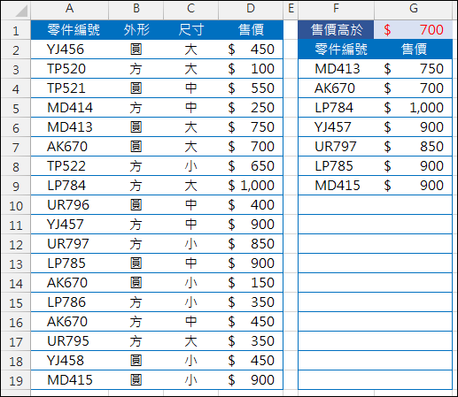Image resolution: width=458 pixels, height=397 pixels.
Task: Select YJ457 in the results list
Action: pyautogui.click(x=336, y=127)
